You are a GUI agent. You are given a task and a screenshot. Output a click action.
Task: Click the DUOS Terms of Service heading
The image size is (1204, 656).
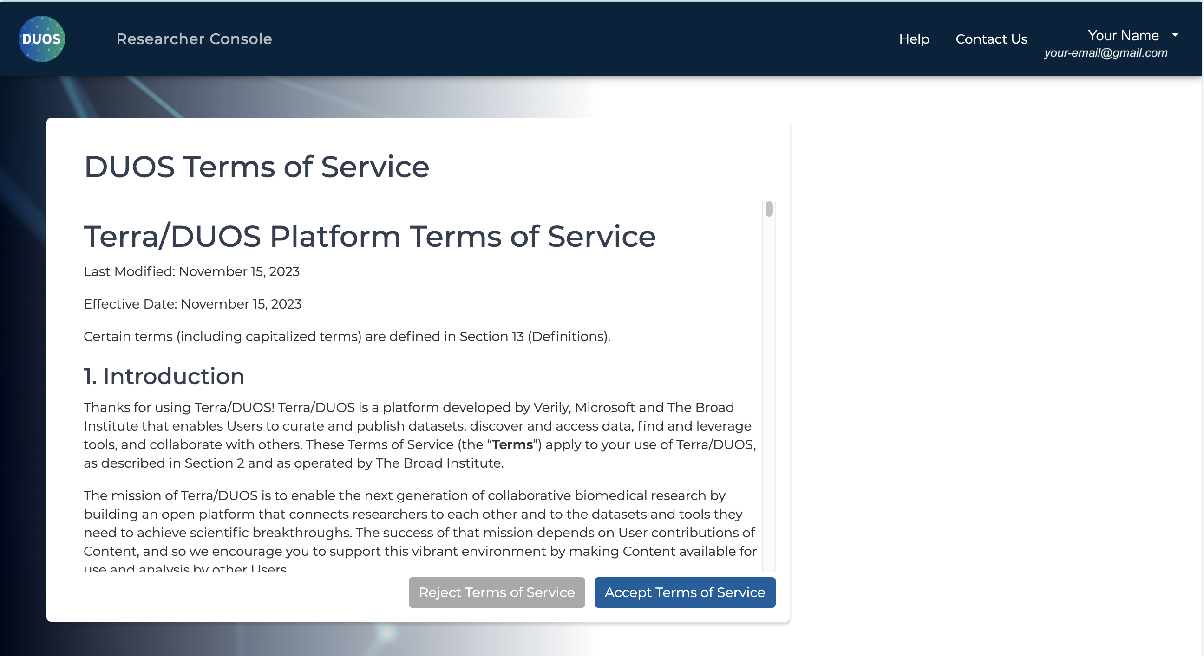click(x=256, y=167)
